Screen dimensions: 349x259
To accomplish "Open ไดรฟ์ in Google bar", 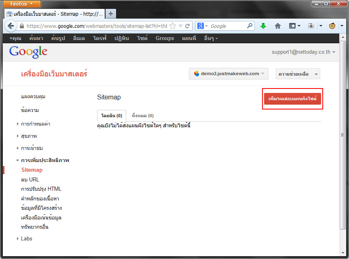I will click(x=100, y=38).
